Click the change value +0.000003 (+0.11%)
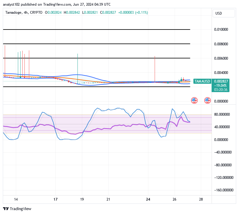Image resolution: width=239 pixels, height=214 pixels. [x=133, y=13]
